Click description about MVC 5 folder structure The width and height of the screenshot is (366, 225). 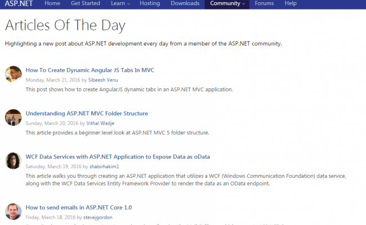(x=117, y=133)
